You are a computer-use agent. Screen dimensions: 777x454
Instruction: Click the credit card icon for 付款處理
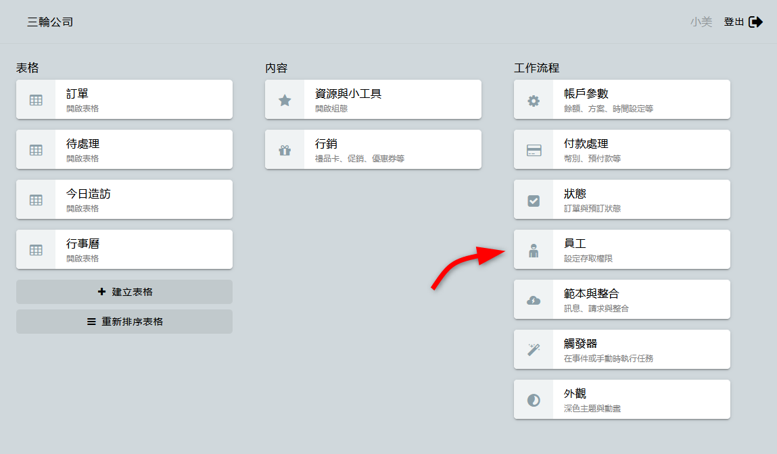[534, 150]
